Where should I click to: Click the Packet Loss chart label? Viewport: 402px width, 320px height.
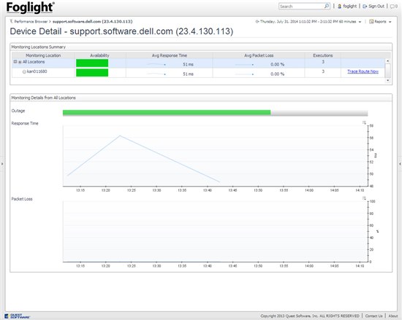pyautogui.click(x=22, y=199)
